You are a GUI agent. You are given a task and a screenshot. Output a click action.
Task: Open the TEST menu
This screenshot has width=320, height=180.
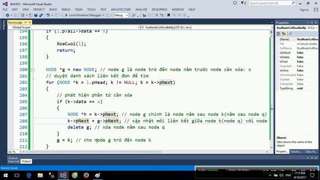tap(103, 9)
